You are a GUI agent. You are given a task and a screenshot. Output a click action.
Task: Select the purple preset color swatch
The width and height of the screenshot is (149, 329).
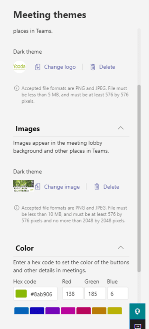[x=52, y=311]
